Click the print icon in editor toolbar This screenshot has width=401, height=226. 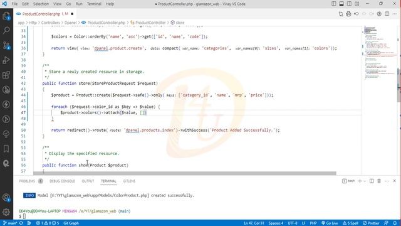click(348, 14)
